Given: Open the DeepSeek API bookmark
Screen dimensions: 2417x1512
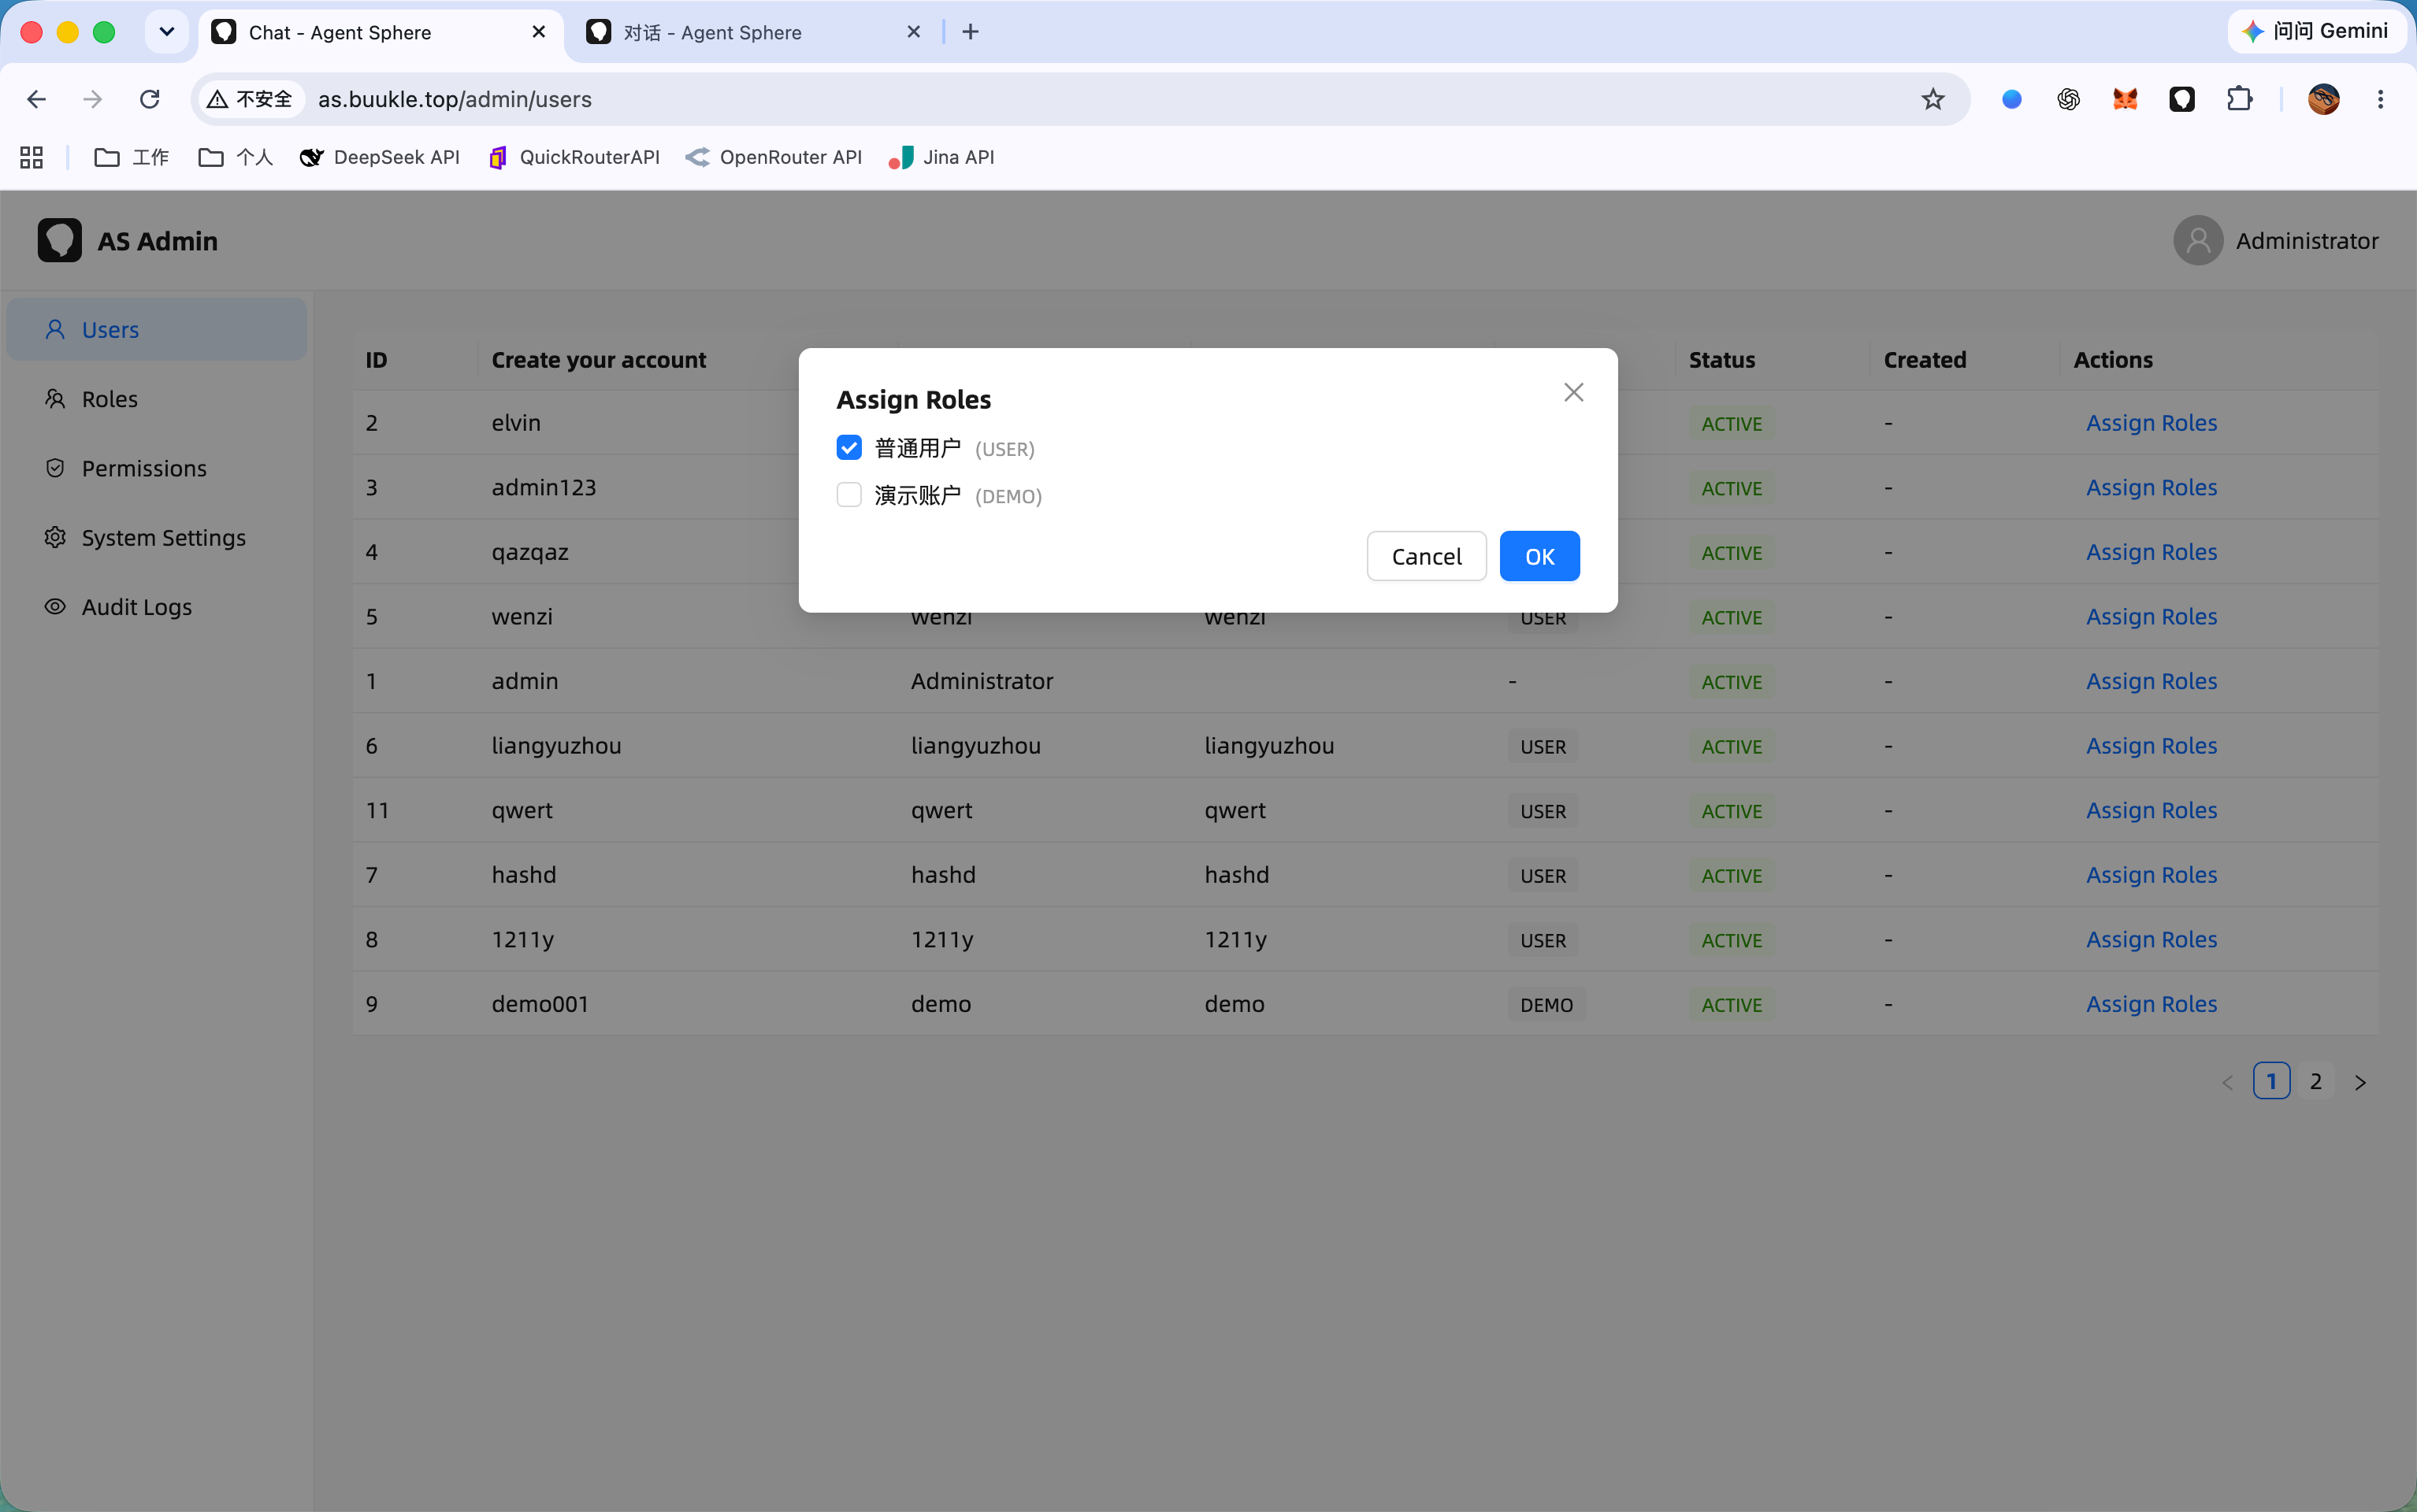Looking at the screenshot, I should coord(381,157).
